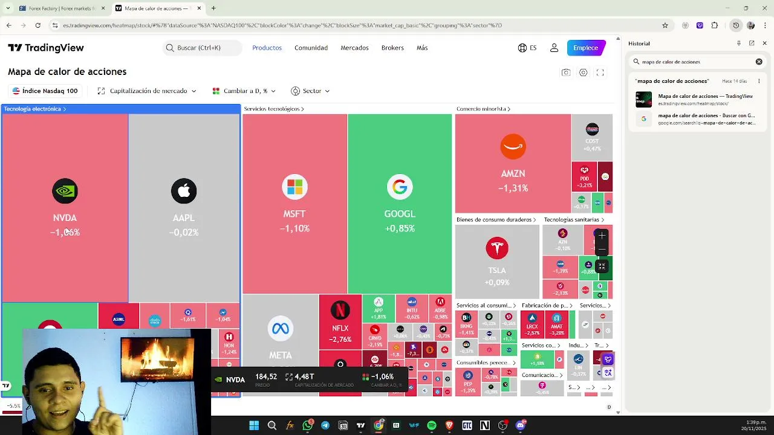Open the Sector grouping dropdown

click(310, 91)
